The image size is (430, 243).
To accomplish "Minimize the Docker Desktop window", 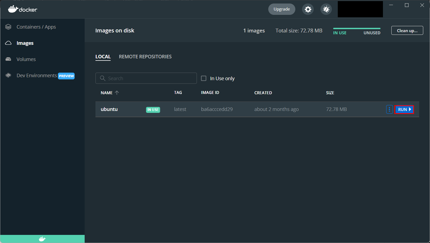I will [x=391, y=5].
